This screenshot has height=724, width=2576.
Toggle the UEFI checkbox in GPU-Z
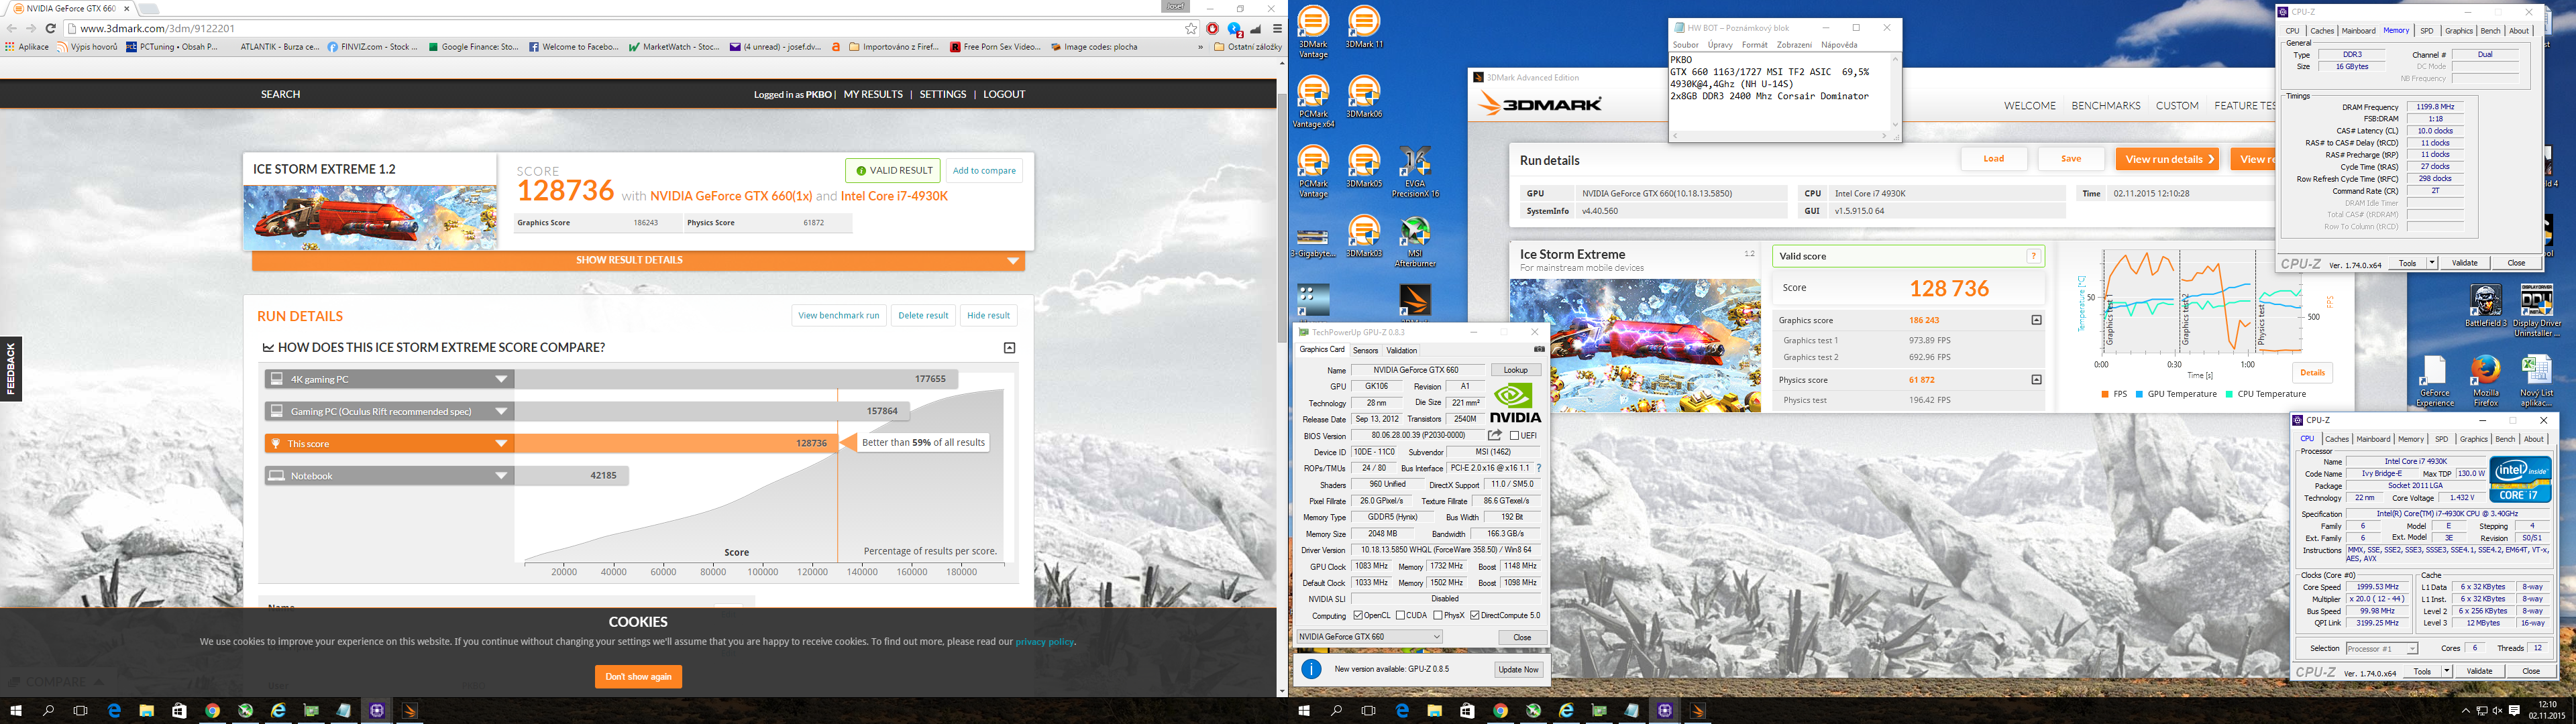coord(1514,436)
